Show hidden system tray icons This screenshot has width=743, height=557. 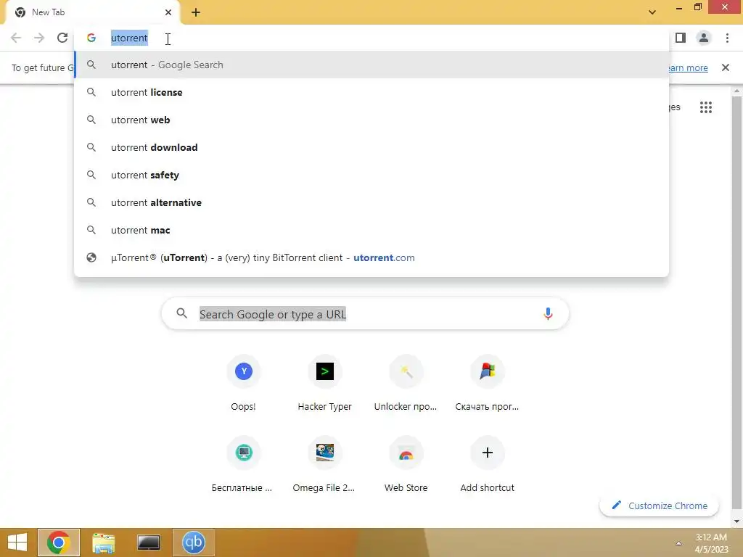point(678,543)
